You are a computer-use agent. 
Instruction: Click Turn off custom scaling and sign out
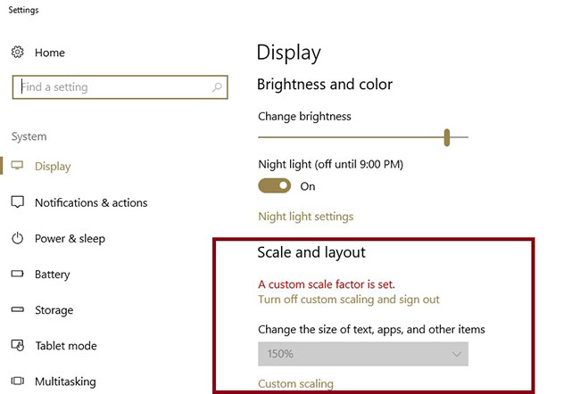(x=349, y=300)
